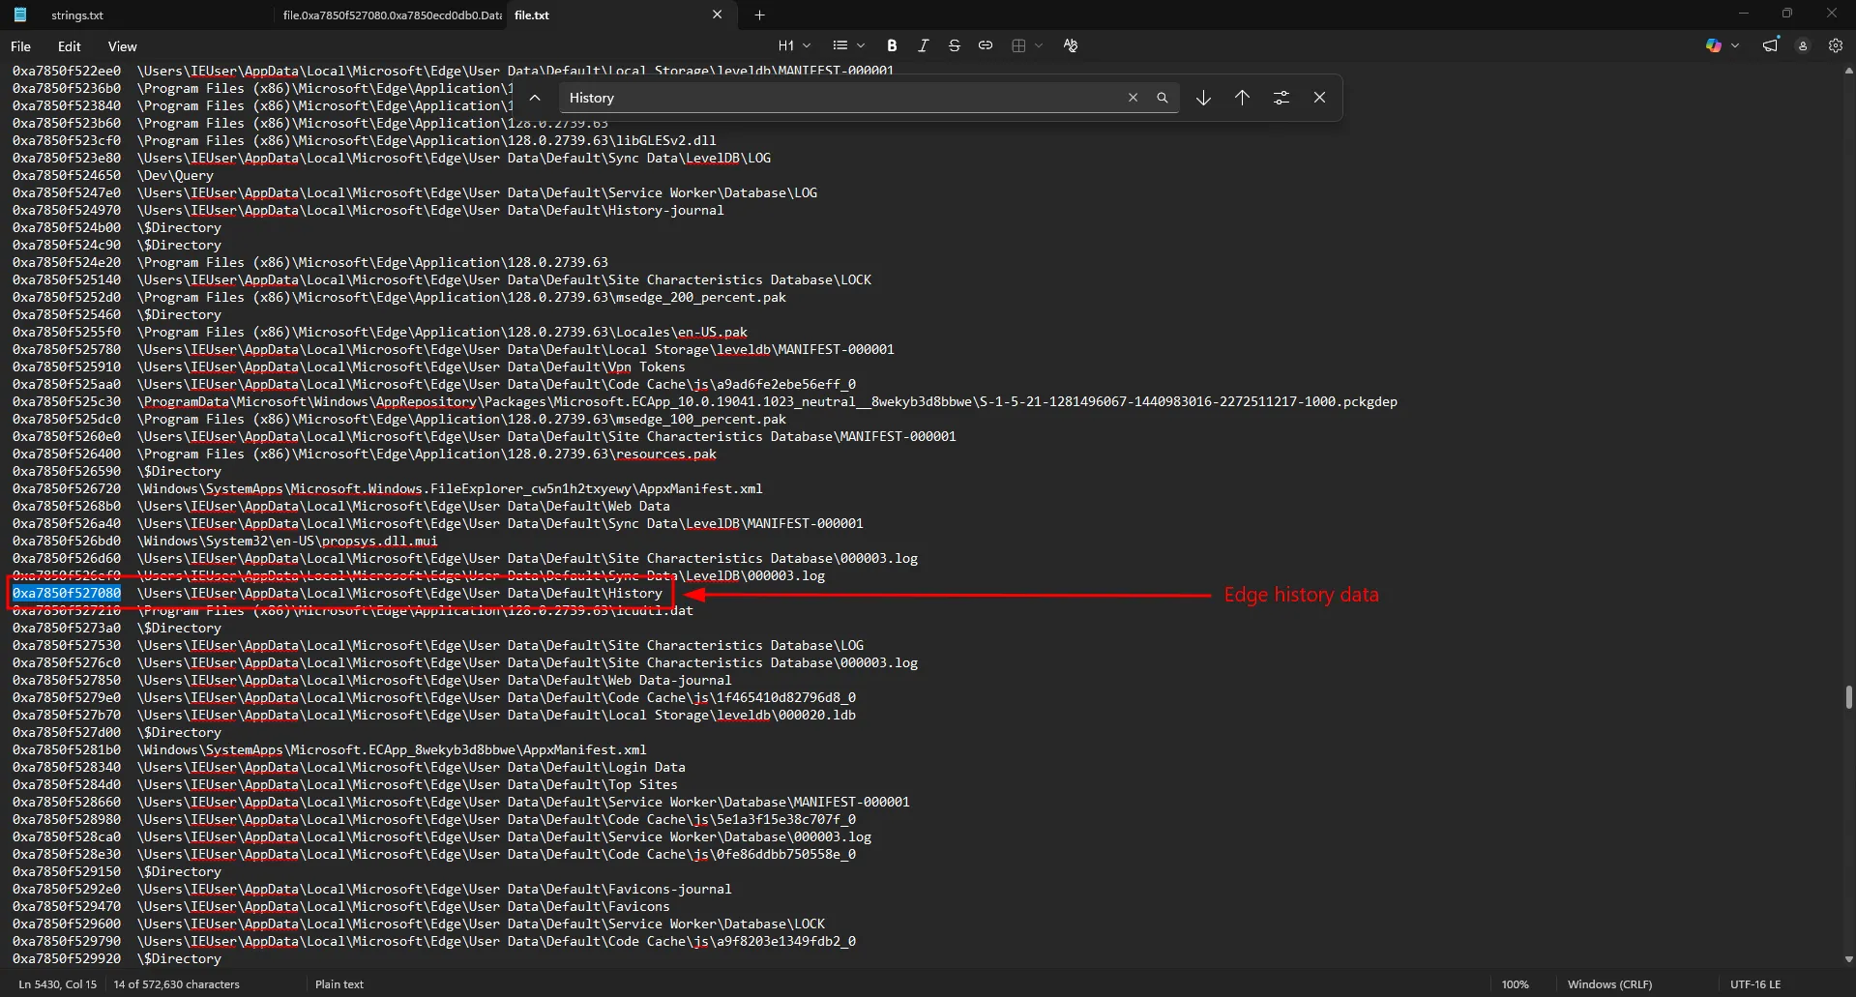Go to next search result
Screen dimensions: 1856x997
coord(1203,98)
